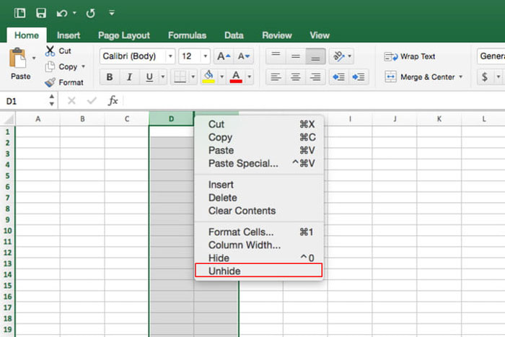Toggle Align Right text alignment
The image size is (505, 337).
(x=315, y=77)
